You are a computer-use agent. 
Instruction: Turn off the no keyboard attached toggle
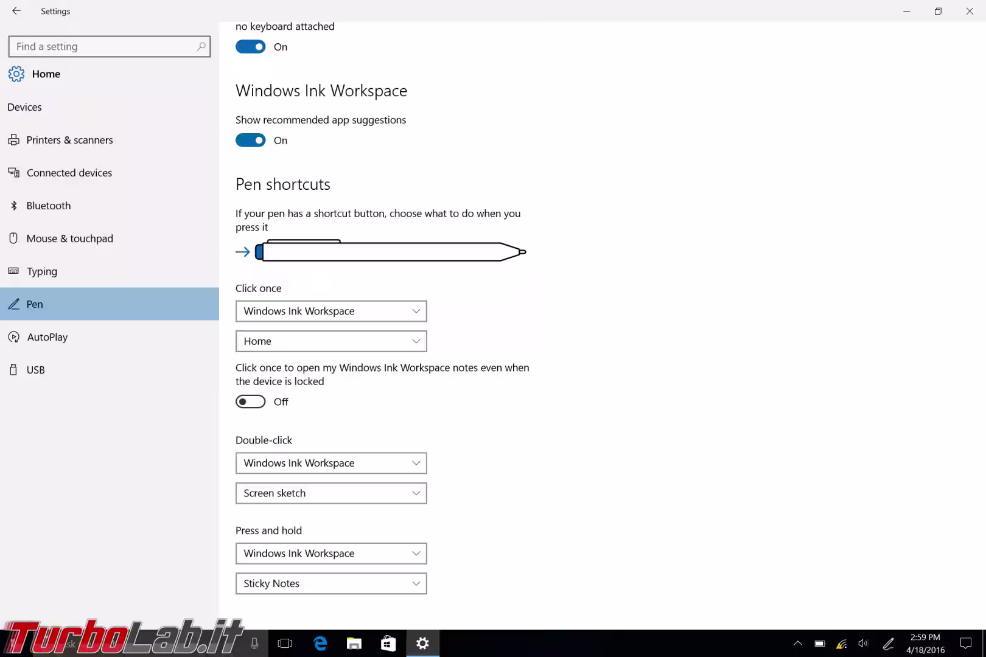[x=251, y=47]
